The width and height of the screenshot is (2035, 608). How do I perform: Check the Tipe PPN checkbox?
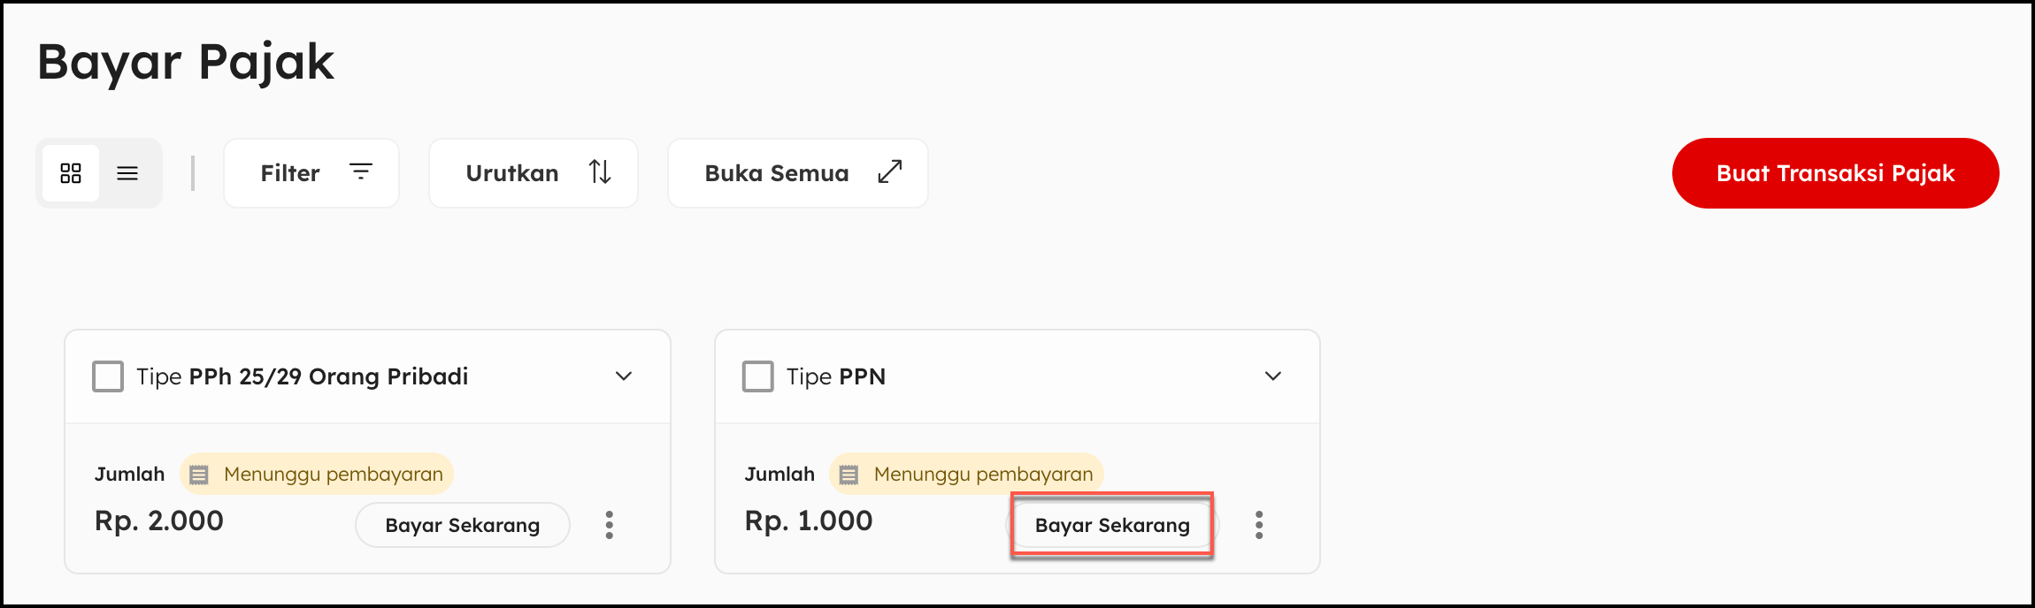point(758,376)
